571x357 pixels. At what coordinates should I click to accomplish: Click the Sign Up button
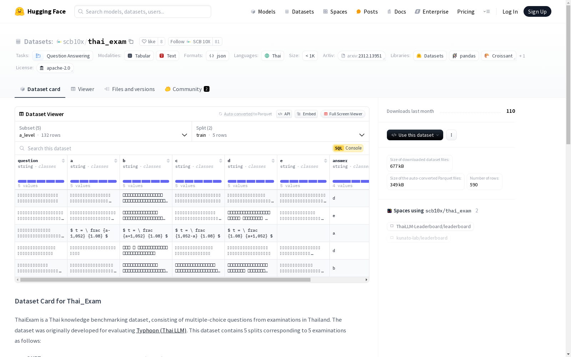[537, 11]
